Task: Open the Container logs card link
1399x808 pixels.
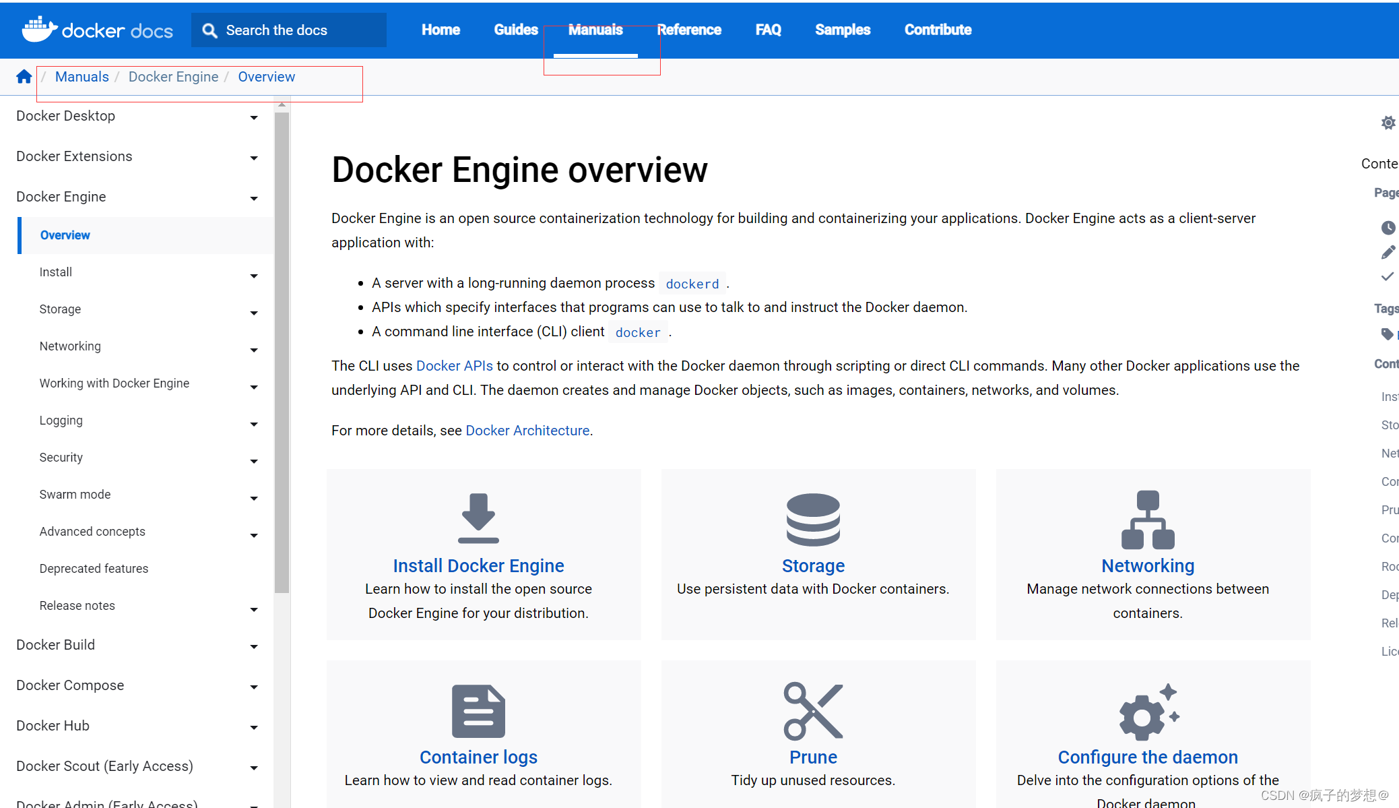Action: [478, 757]
